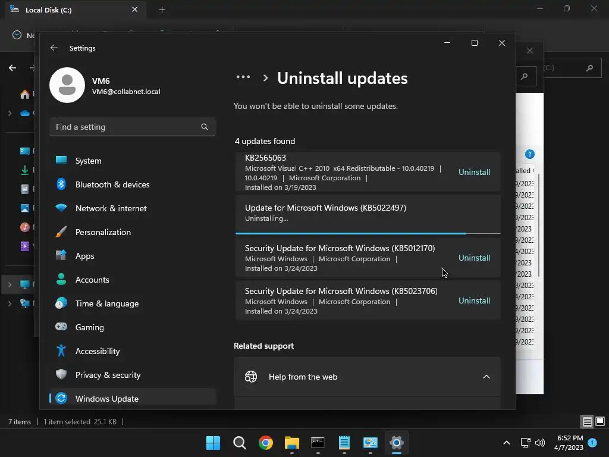Close the Local Disk (C:) tab
This screenshot has width=609, height=457.
click(135, 10)
